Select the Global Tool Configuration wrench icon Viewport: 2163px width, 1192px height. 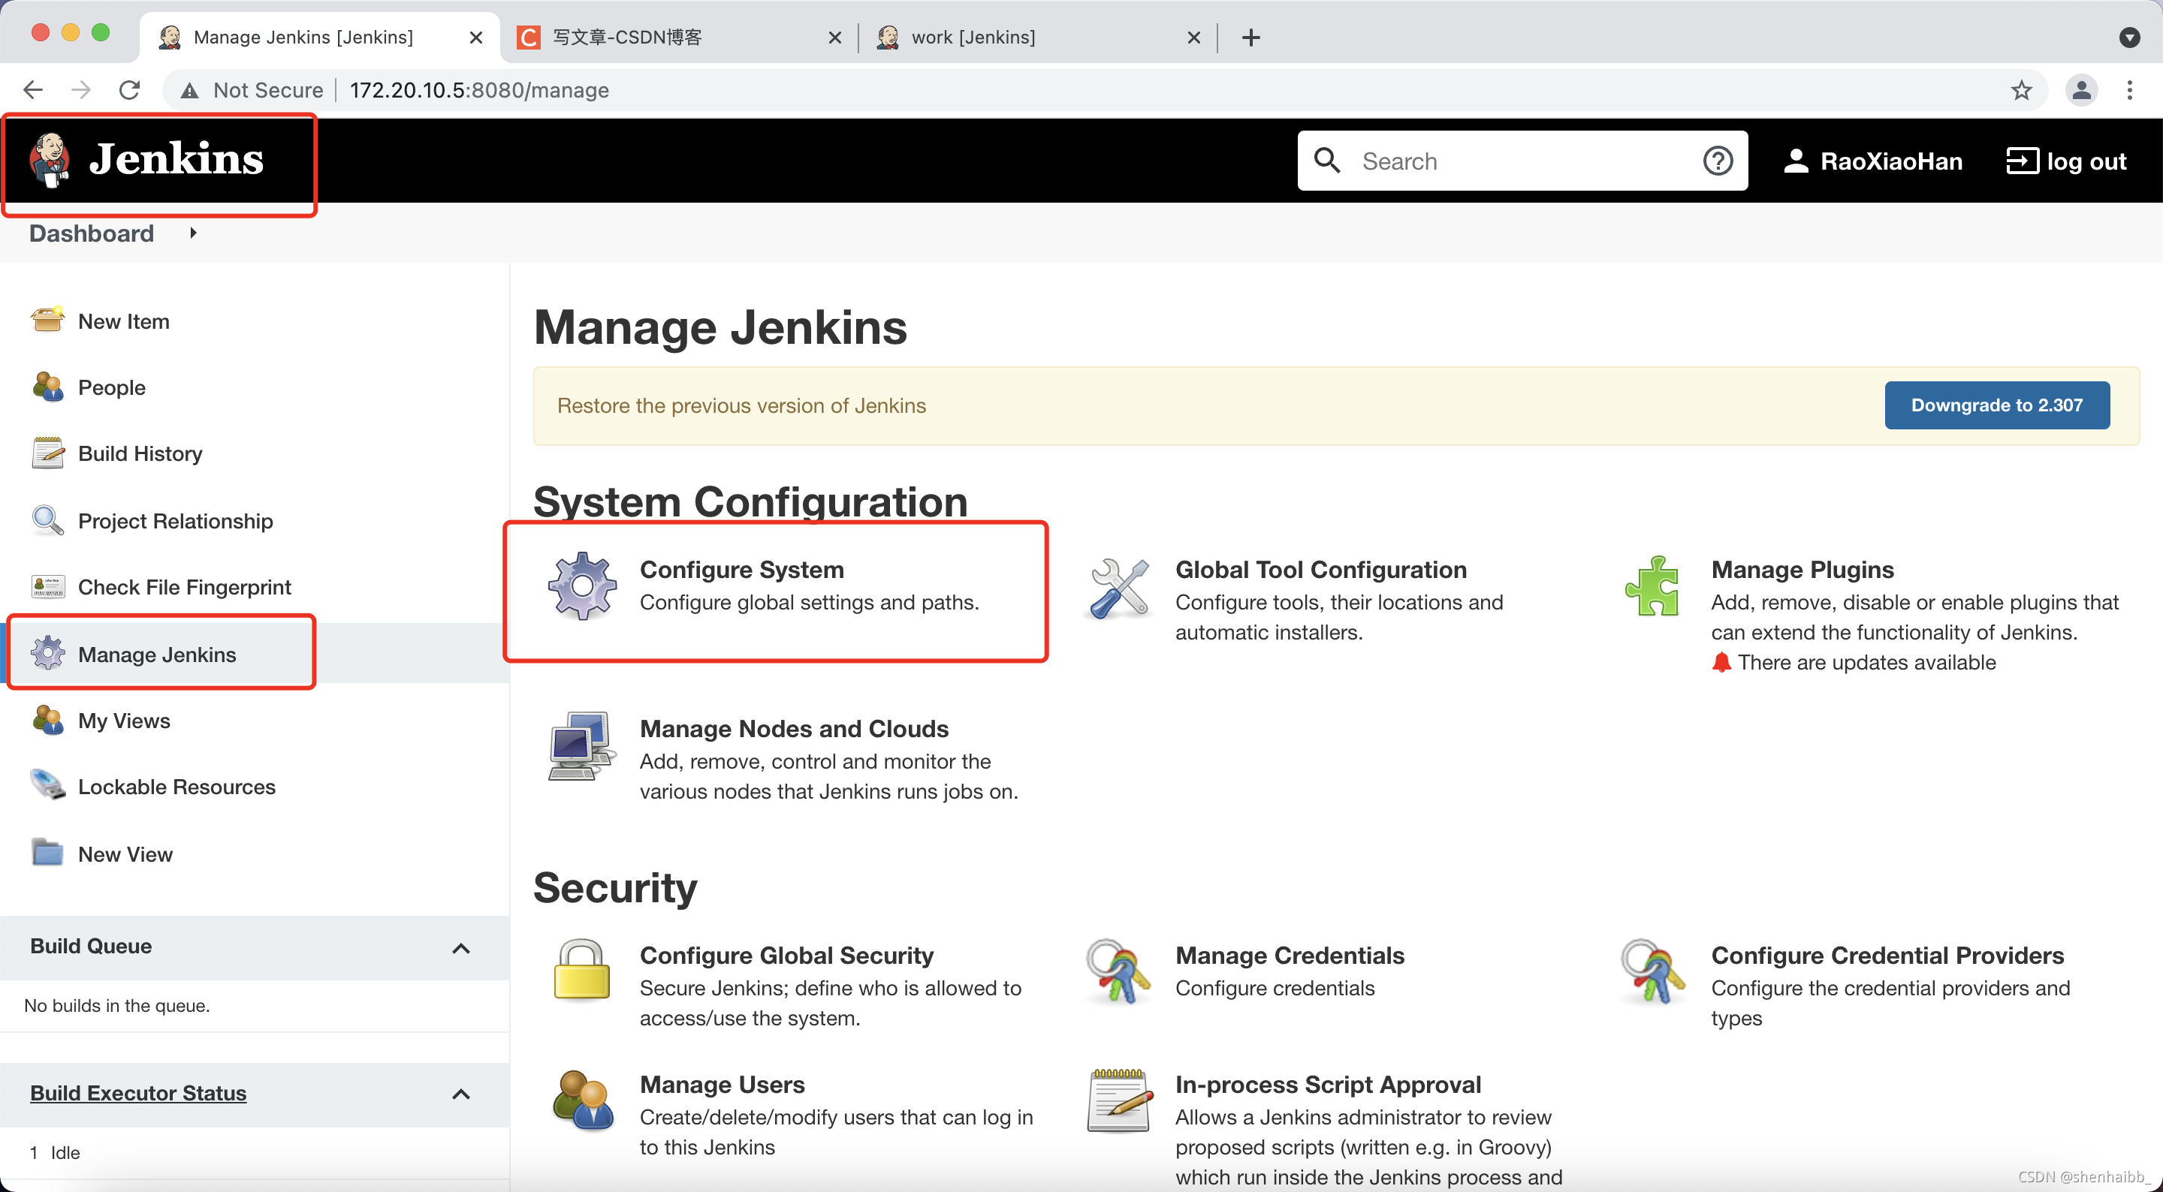[x=1118, y=588]
